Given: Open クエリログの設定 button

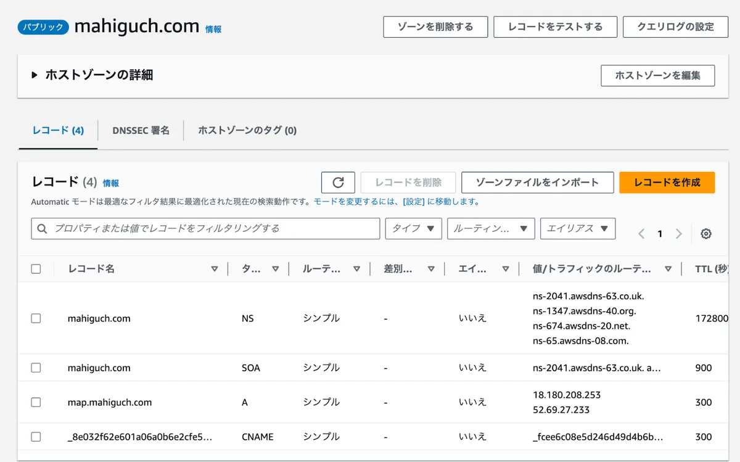Looking at the screenshot, I should 675,27.
